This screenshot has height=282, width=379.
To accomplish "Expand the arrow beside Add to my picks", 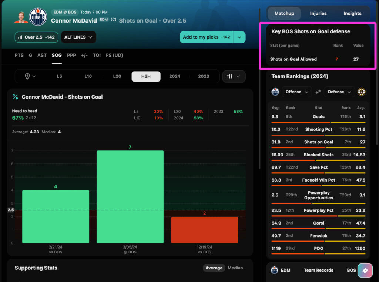I will coord(239,37).
